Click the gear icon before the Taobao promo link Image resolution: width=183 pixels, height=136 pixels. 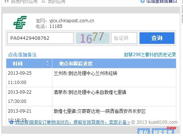(x=12, y=122)
